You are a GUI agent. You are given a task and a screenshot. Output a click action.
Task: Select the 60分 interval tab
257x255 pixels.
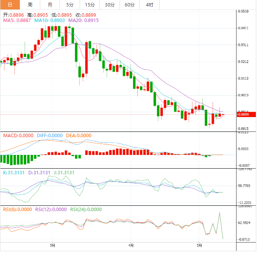click(129, 5)
